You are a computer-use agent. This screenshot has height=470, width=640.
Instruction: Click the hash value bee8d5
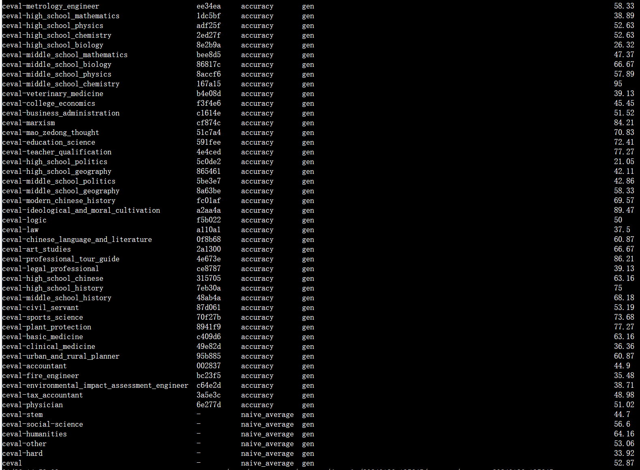pyautogui.click(x=209, y=55)
